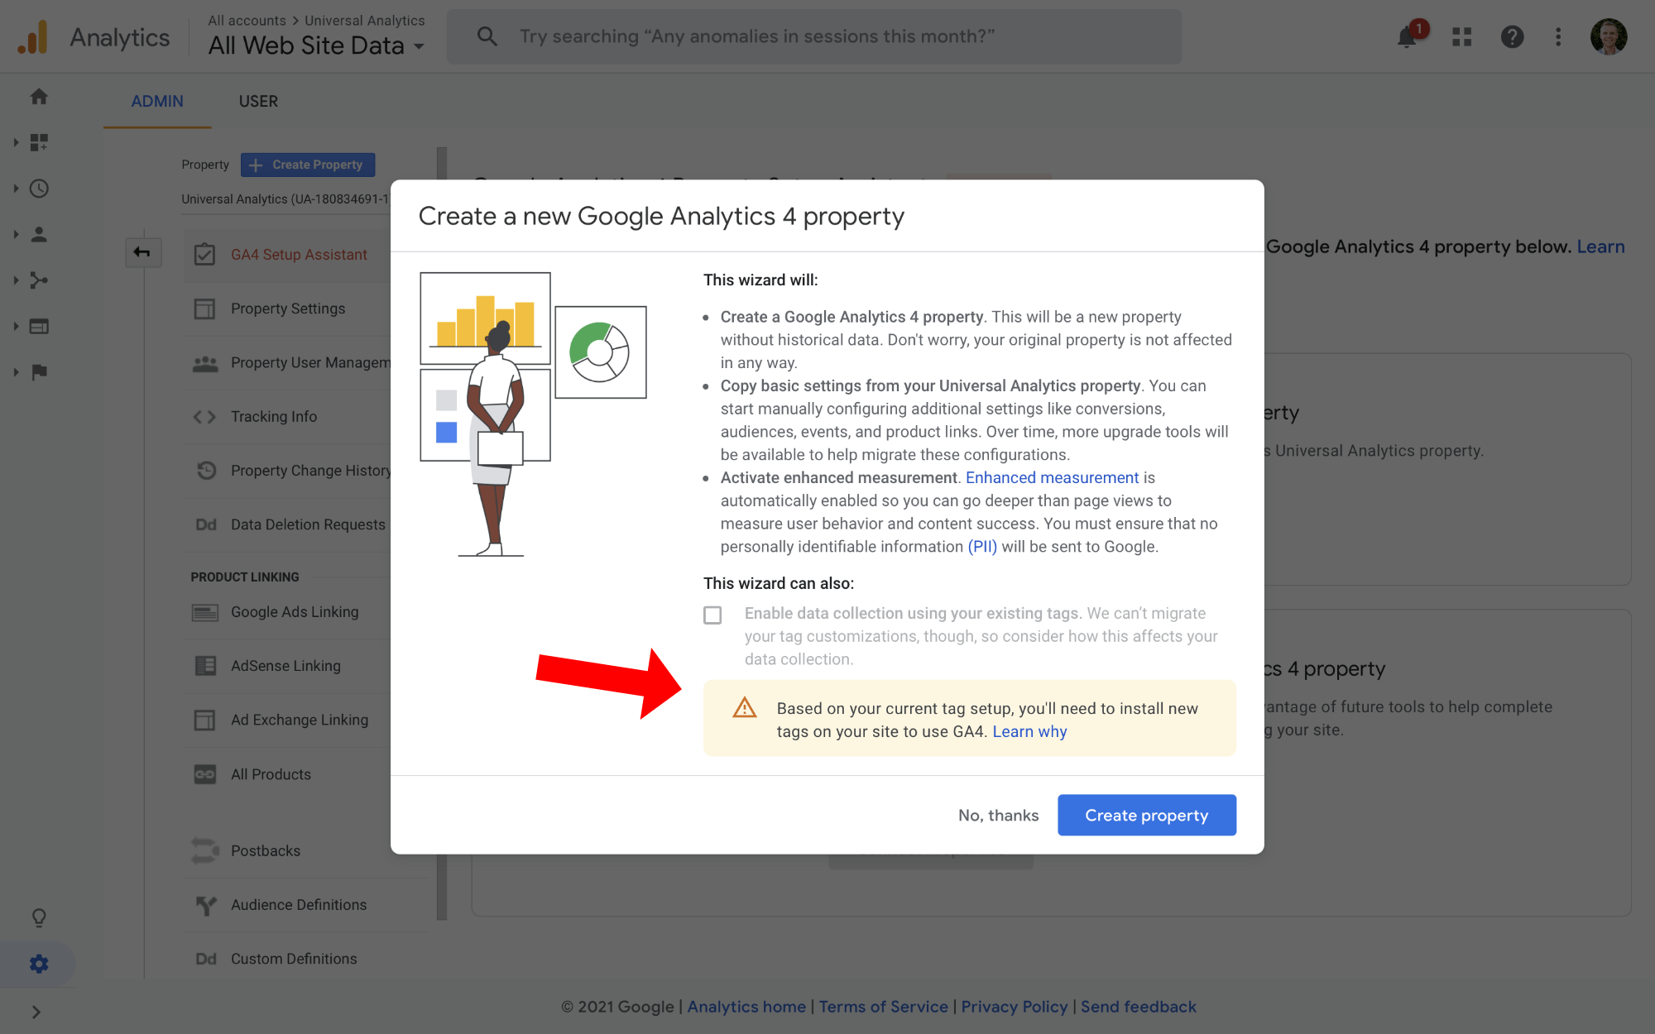Image resolution: width=1655 pixels, height=1034 pixels.
Task: Open the Discover lightbulb icon
Action: click(39, 917)
